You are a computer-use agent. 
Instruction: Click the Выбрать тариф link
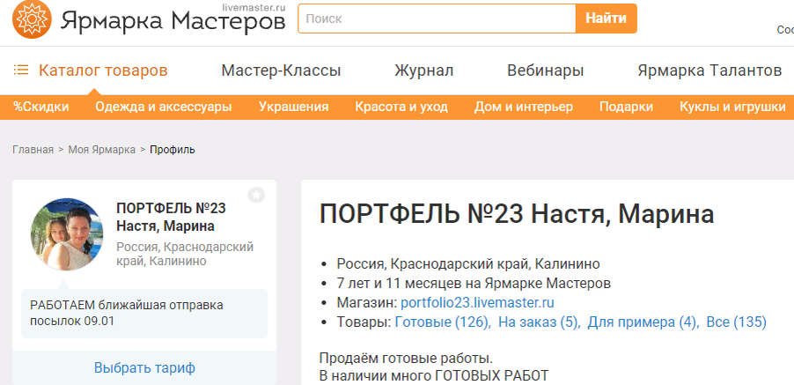[144, 367]
